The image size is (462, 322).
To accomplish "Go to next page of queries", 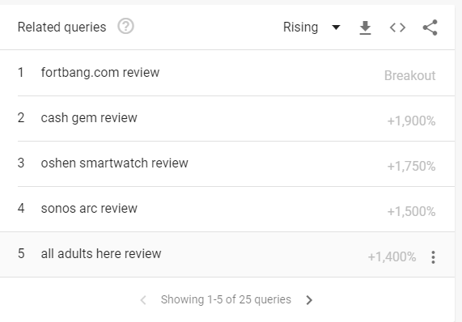I will 309,300.
